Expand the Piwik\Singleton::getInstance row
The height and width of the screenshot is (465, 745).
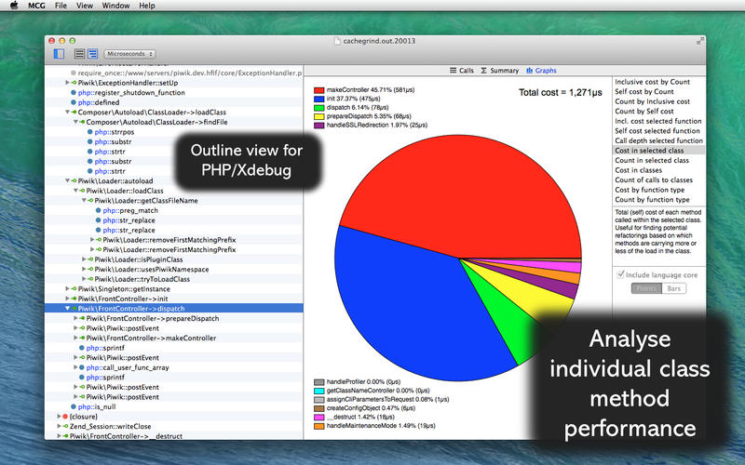point(67,288)
